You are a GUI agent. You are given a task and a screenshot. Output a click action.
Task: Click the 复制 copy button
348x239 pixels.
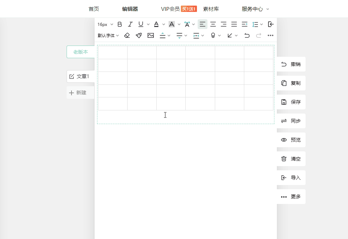[291, 83]
